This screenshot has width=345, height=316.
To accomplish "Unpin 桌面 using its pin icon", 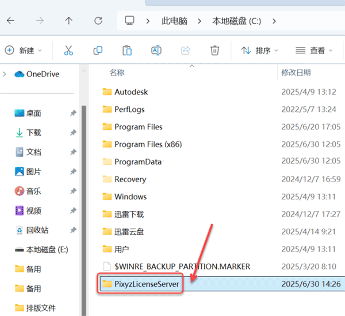I will [x=73, y=113].
